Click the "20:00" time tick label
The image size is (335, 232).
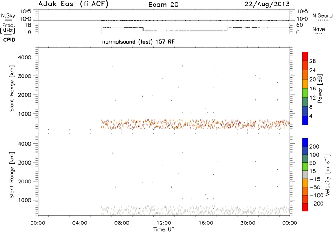247,223
